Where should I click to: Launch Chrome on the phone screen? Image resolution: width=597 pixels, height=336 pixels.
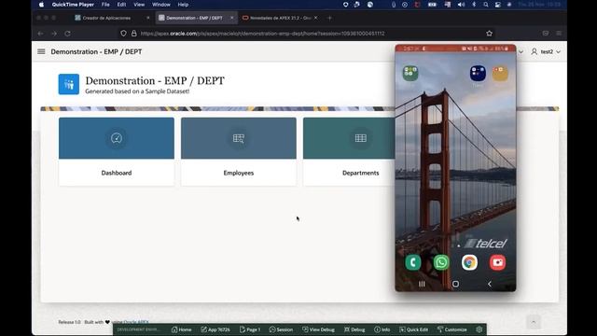click(x=469, y=262)
